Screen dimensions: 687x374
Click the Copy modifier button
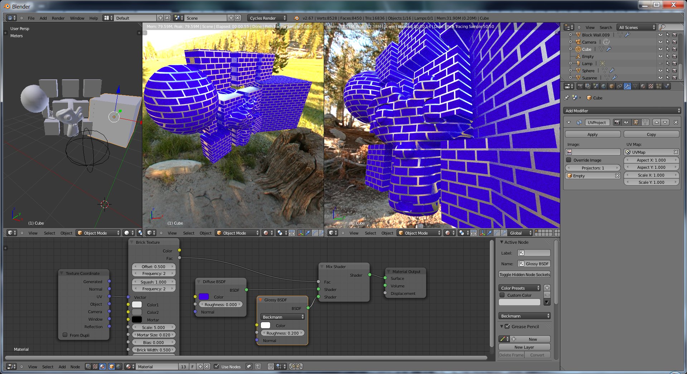pyautogui.click(x=651, y=134)
